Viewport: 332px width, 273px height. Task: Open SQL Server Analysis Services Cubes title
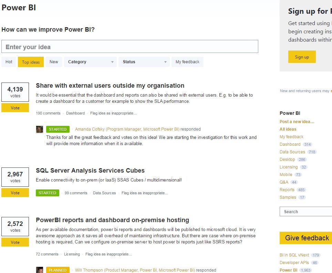click(90, 171)
